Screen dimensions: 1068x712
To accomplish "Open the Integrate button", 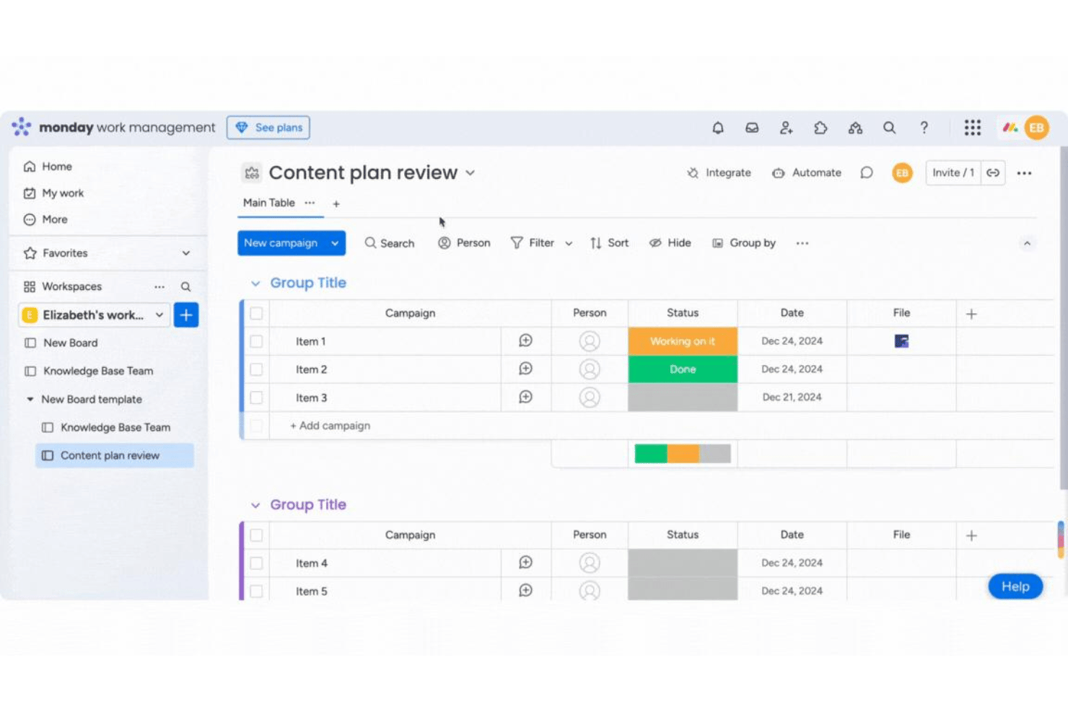I will pyautogui.click(x=719, y=173).
